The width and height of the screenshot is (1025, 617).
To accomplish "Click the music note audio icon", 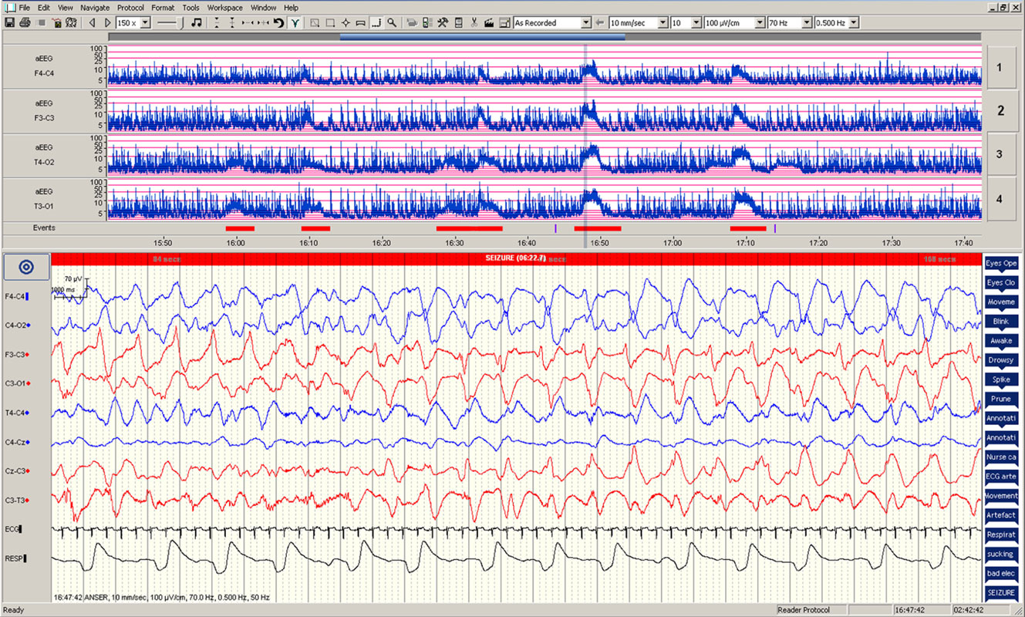I will pyautogui.click(x=197, y=23).
